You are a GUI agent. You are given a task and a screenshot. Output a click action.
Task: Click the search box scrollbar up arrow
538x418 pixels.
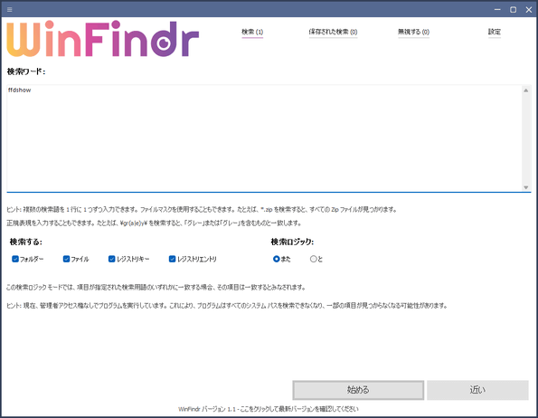click(525, 90)
